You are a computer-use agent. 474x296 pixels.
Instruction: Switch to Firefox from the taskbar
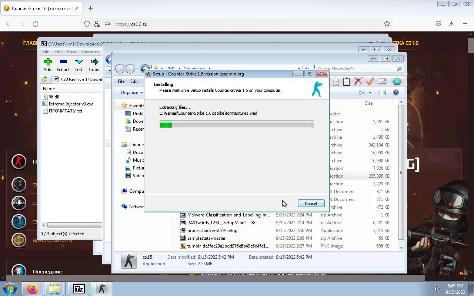click(33, 289)
